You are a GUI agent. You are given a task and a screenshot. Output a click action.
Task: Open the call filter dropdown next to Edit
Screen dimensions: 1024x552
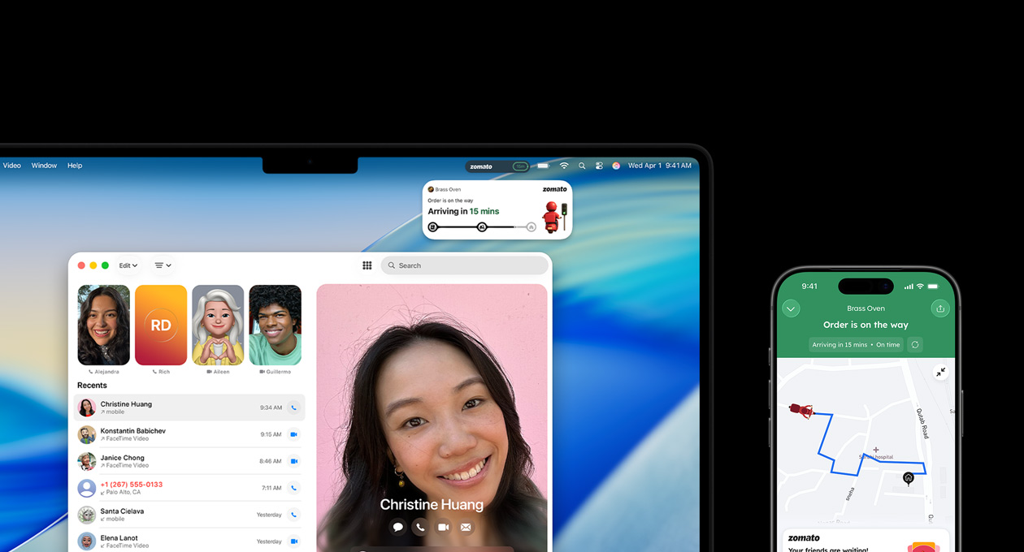(x=163, y=265)
